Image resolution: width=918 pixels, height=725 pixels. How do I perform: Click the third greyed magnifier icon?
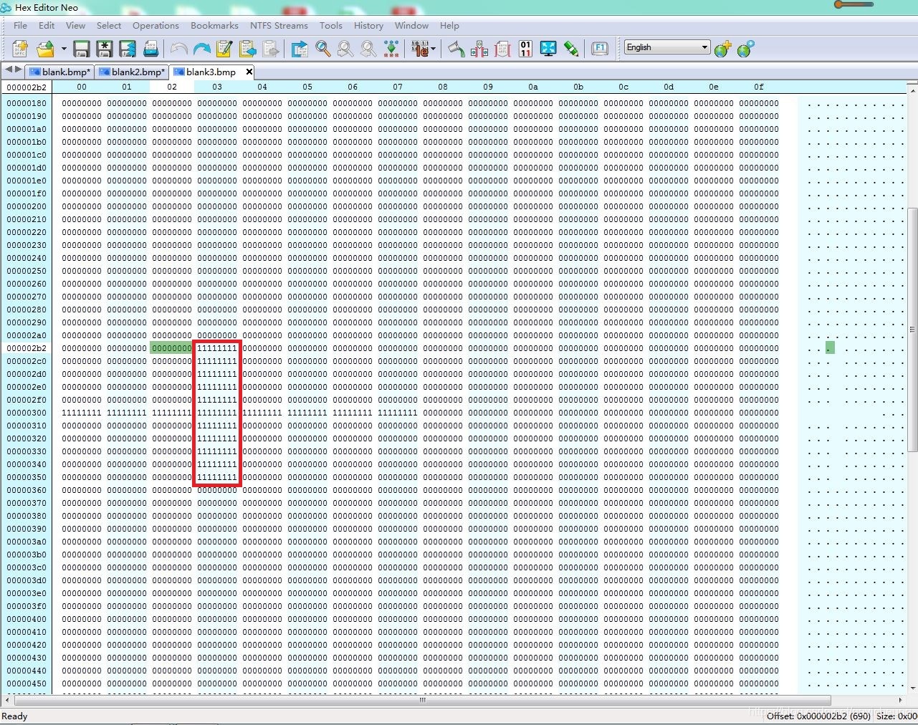point(368,49)
